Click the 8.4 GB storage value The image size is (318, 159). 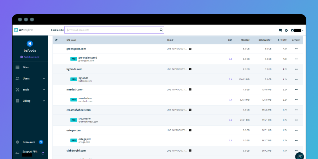[246, 49]
